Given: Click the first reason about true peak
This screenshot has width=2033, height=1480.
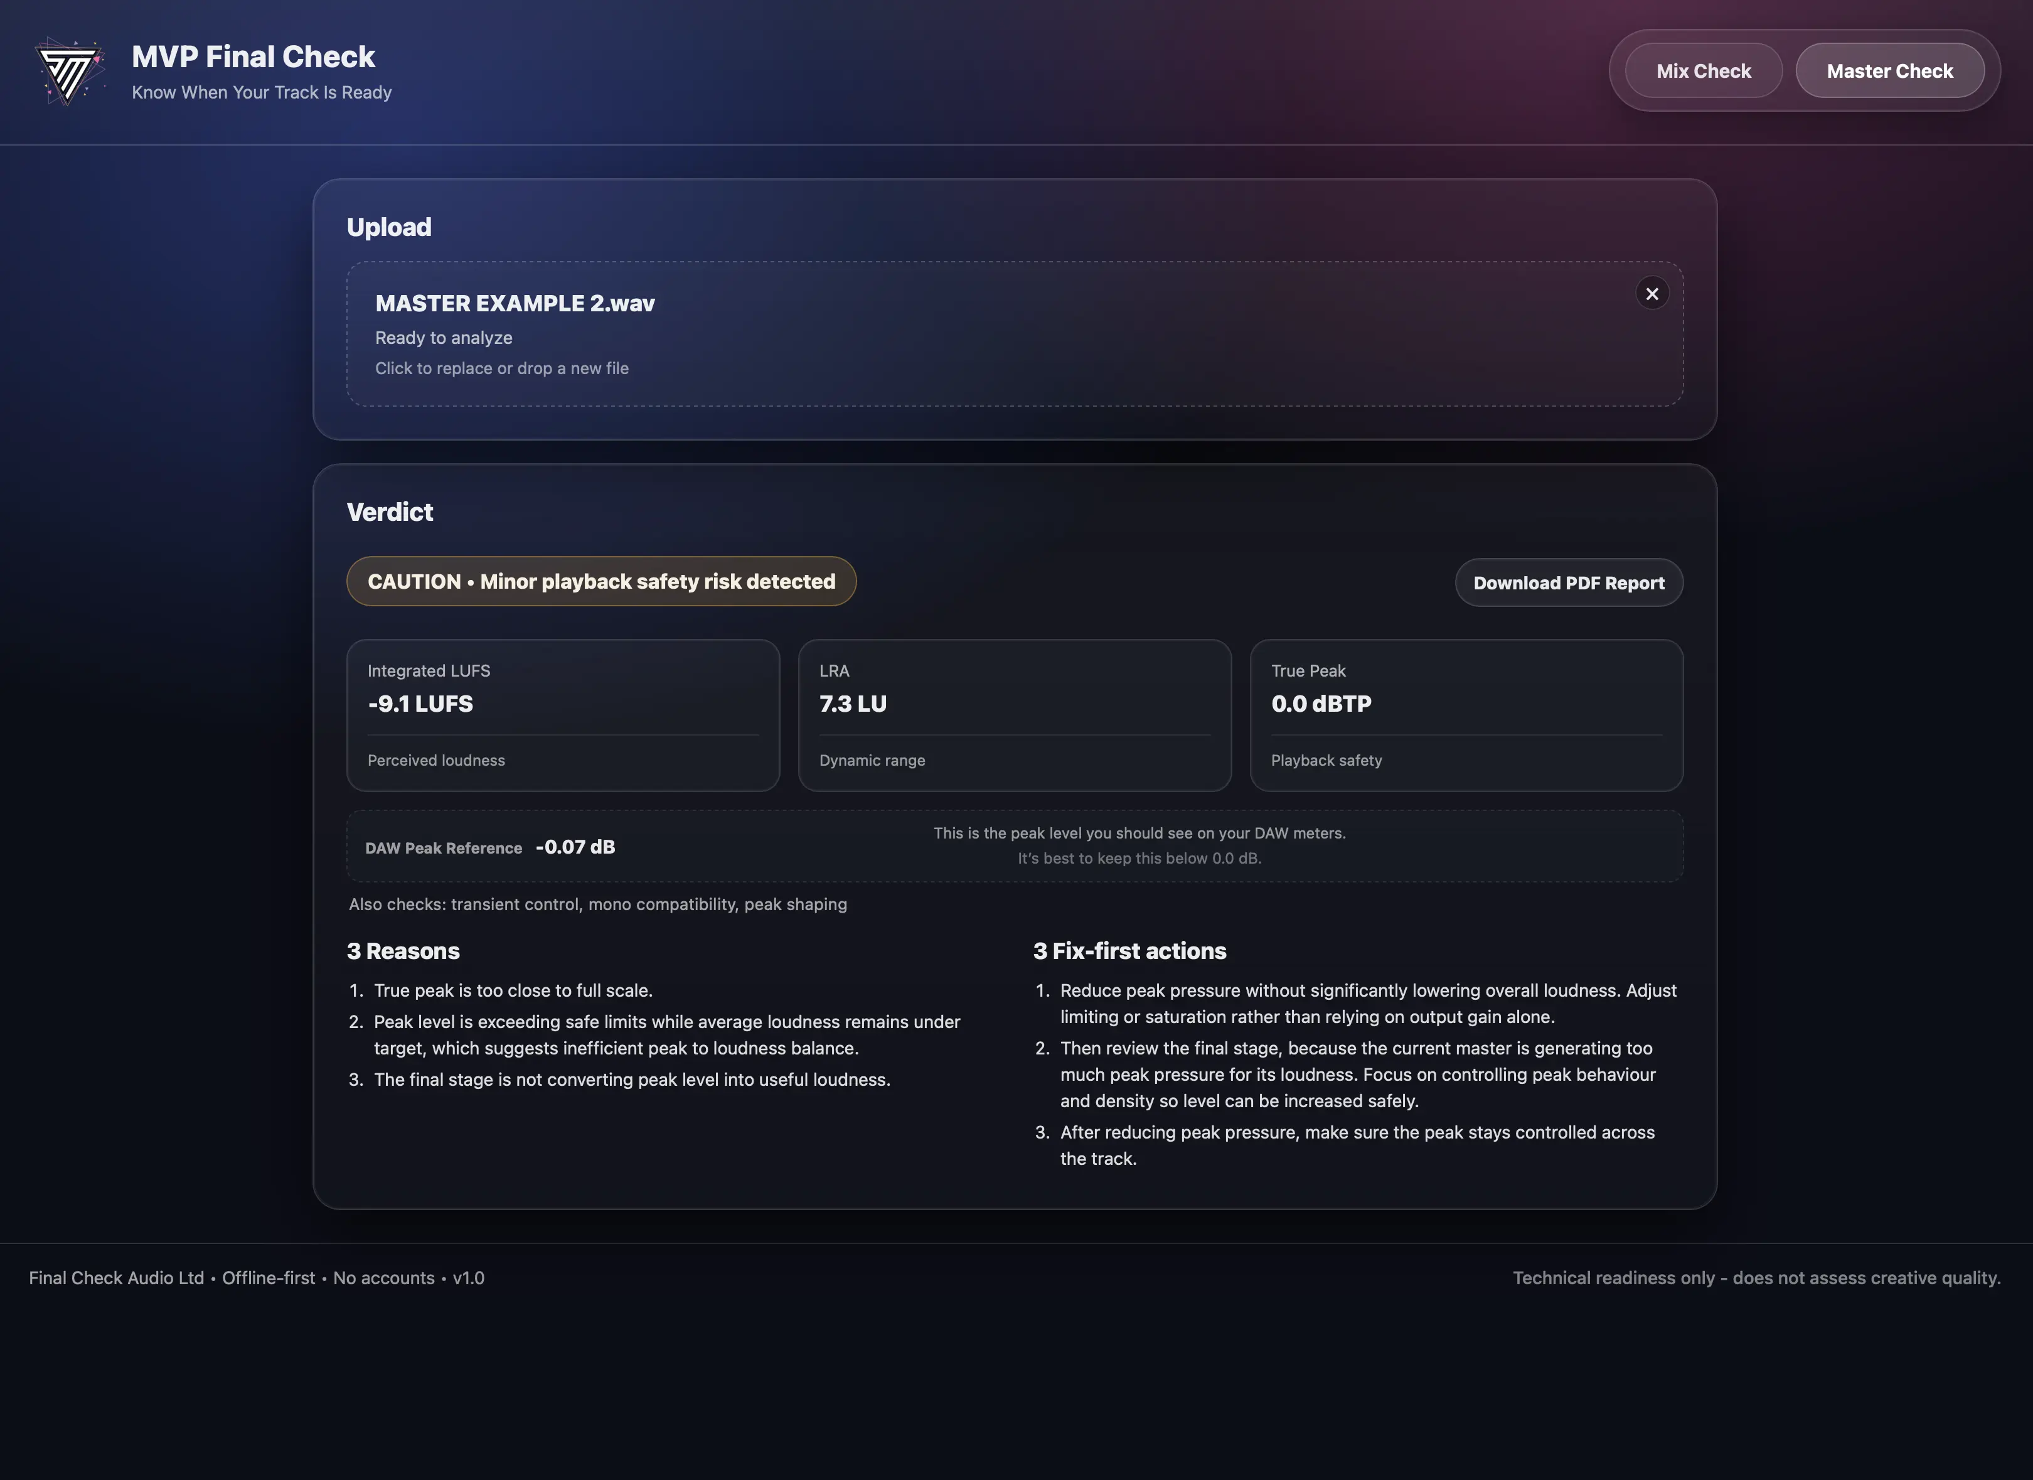Looking at the screenshot, I should click(x=512, y=990).
